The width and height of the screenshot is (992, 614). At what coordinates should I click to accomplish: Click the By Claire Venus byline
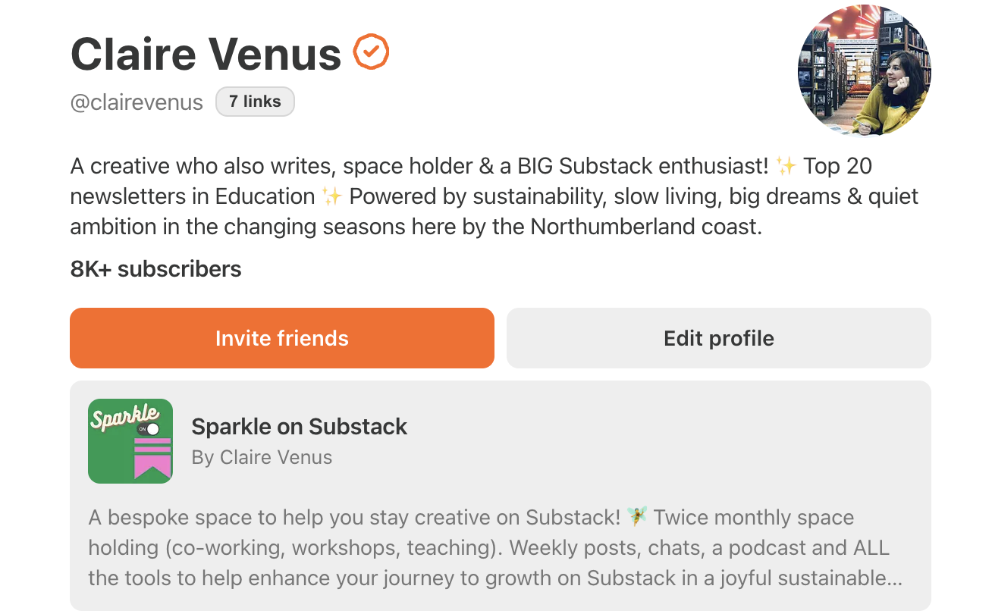point(262,457)
